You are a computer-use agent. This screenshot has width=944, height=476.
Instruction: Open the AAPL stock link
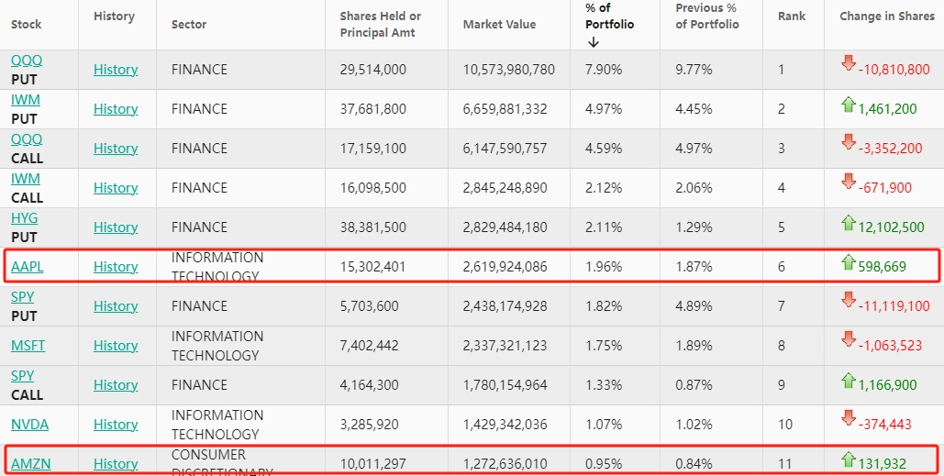click(x=28, y=267)
